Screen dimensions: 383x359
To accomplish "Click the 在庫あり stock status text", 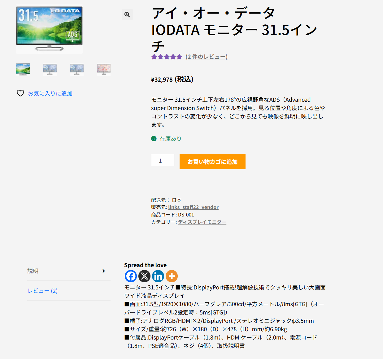I will pos(170,139).
